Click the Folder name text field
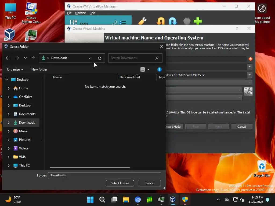The image size is (275, 206). (104, 175)
